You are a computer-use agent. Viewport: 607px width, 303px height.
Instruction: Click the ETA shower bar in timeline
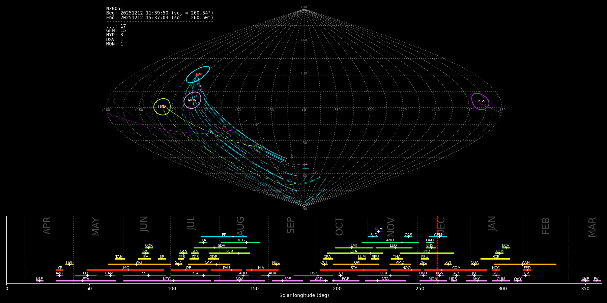[86, 281]
